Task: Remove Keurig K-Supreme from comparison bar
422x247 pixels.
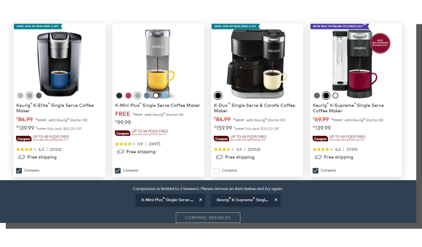Action: (x=276, y=200)
